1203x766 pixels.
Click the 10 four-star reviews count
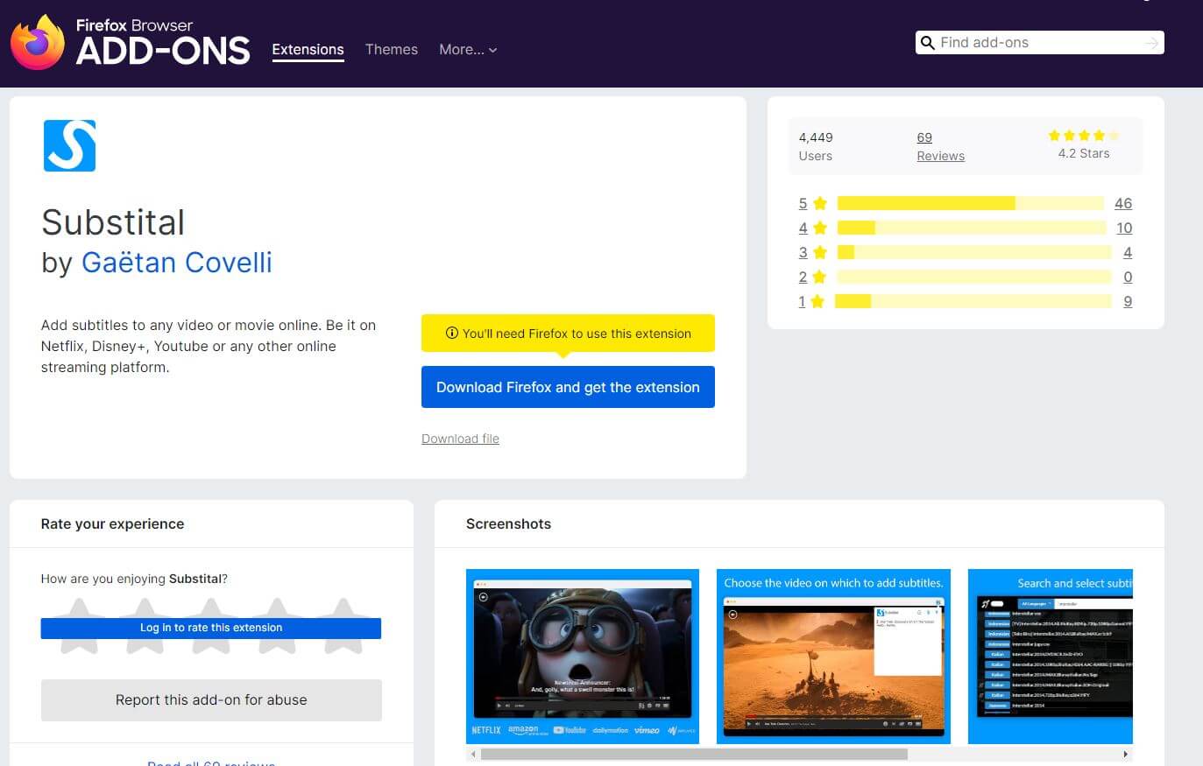[1124, 228]
